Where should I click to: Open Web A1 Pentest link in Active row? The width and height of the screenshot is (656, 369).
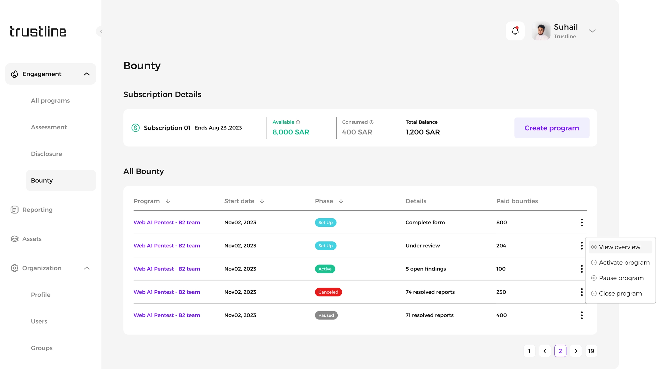point(167,269)
